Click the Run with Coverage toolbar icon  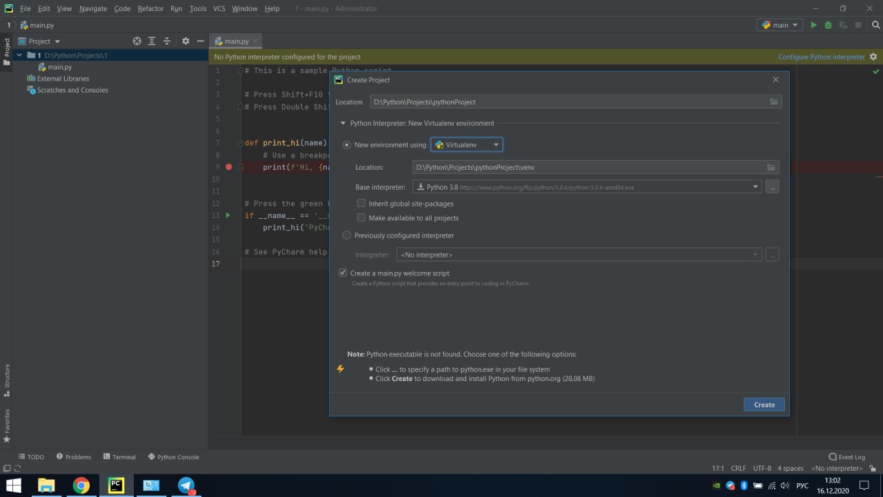tap(843, 25)
